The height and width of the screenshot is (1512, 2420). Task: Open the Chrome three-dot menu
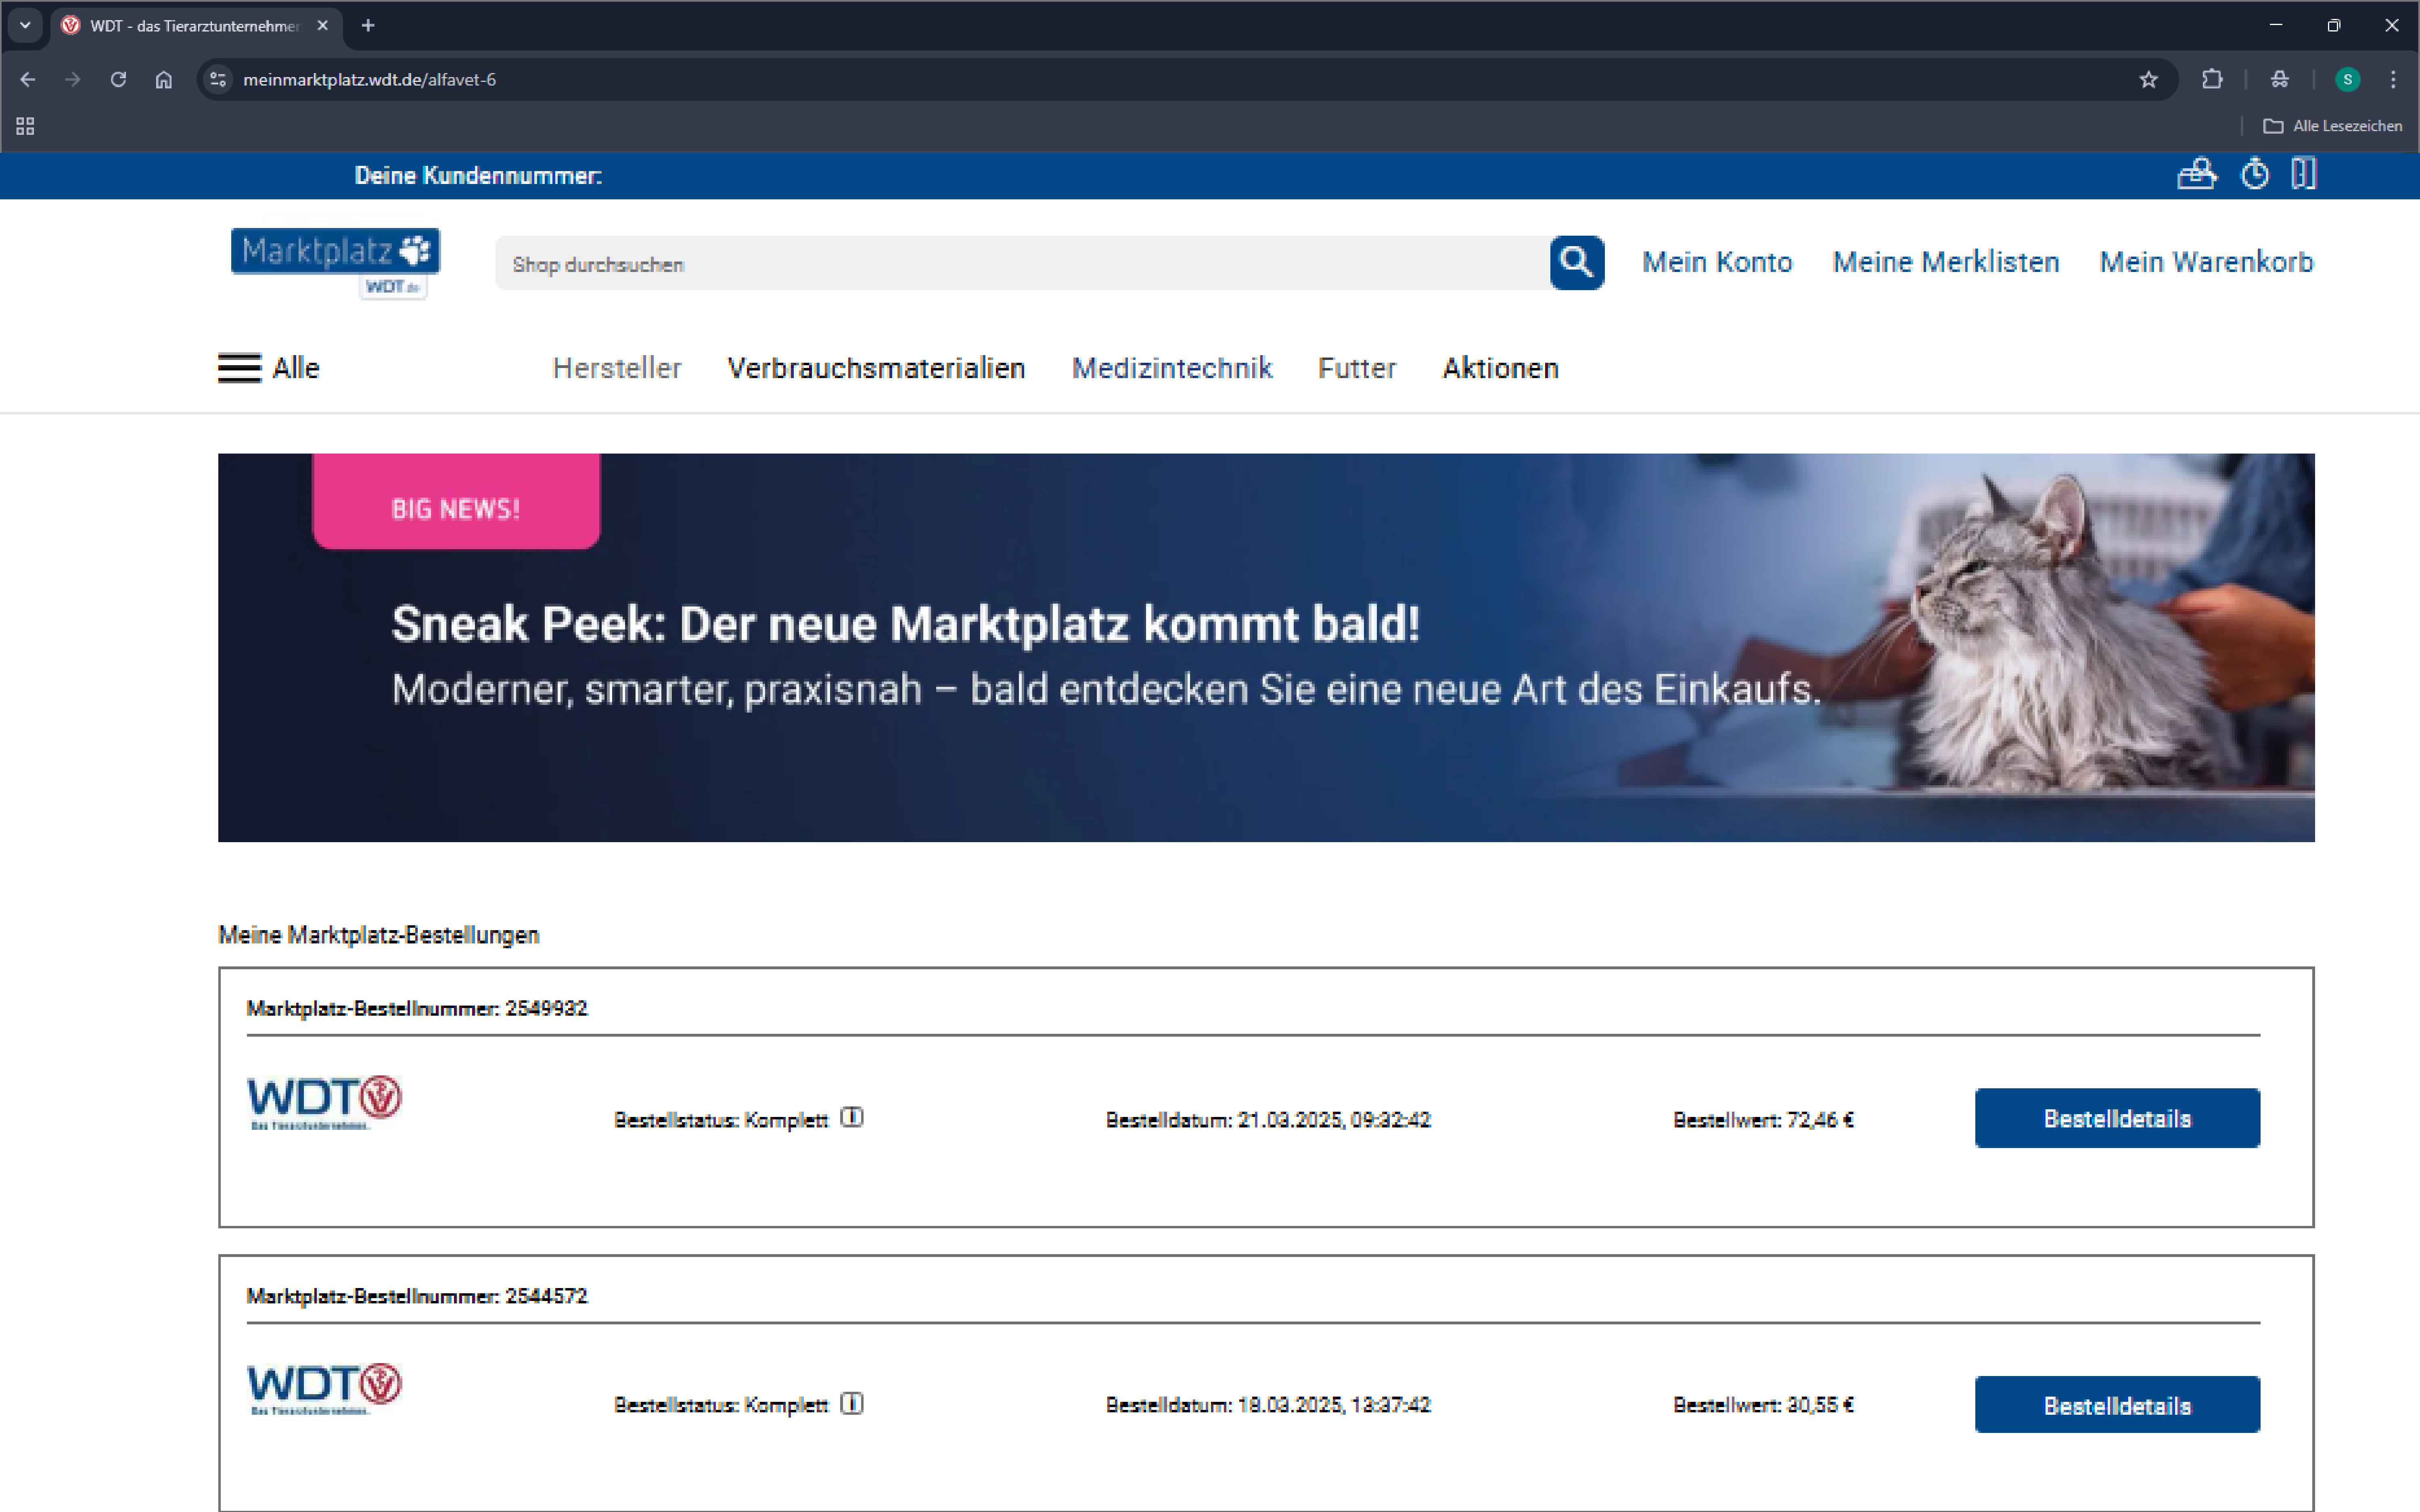(x=2394, y=80)
